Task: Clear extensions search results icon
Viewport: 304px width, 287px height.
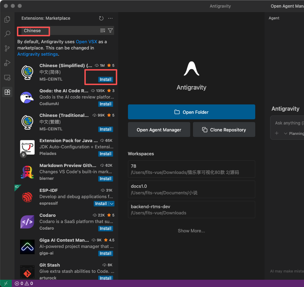Action: [x=103, y=31]
